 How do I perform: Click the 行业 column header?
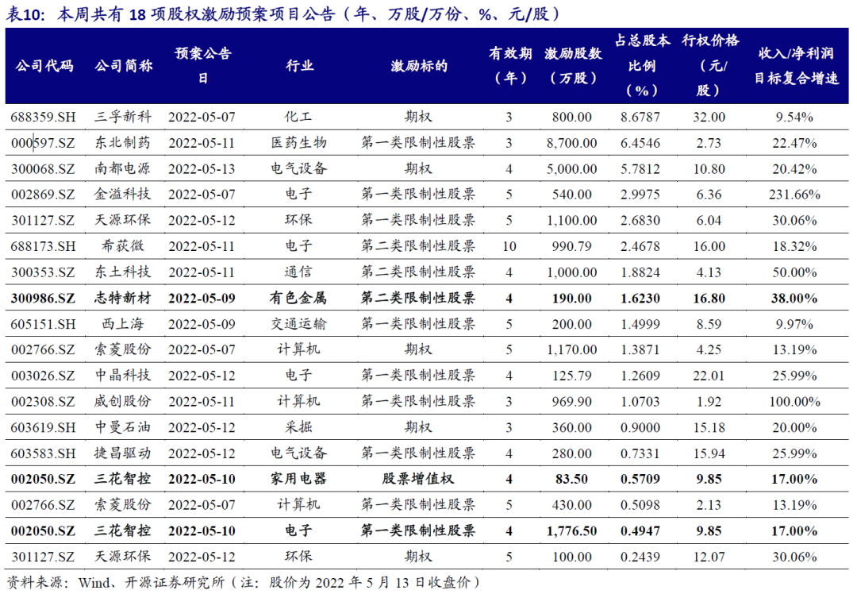tap(299, 66)
